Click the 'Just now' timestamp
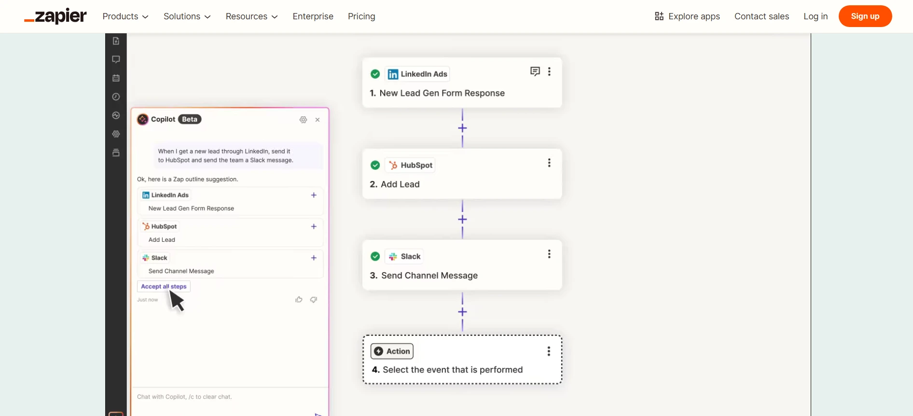This screenshot has height=416, width=913. point(147,300)
